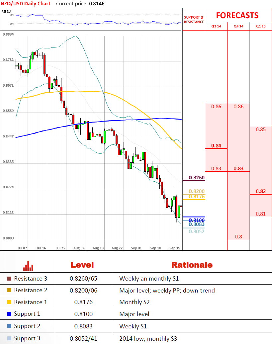Click the 0.8 Q4 14 lower forecast value
The image size is (272, 344).
point(238,237)
